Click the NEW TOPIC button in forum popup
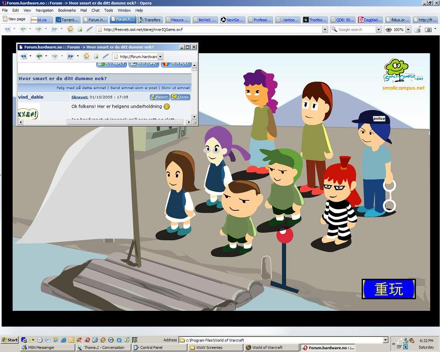Image resolution: width=440 pixels, height=352 pixels. tap(143, 64)
